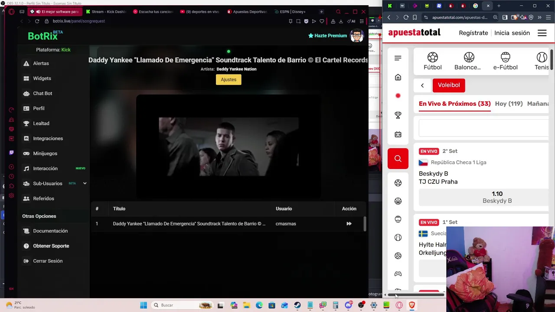This screenshot has height=312, width=555.
Task: Open the Widgets section in BotRix
Action: (x=42, y=78)
